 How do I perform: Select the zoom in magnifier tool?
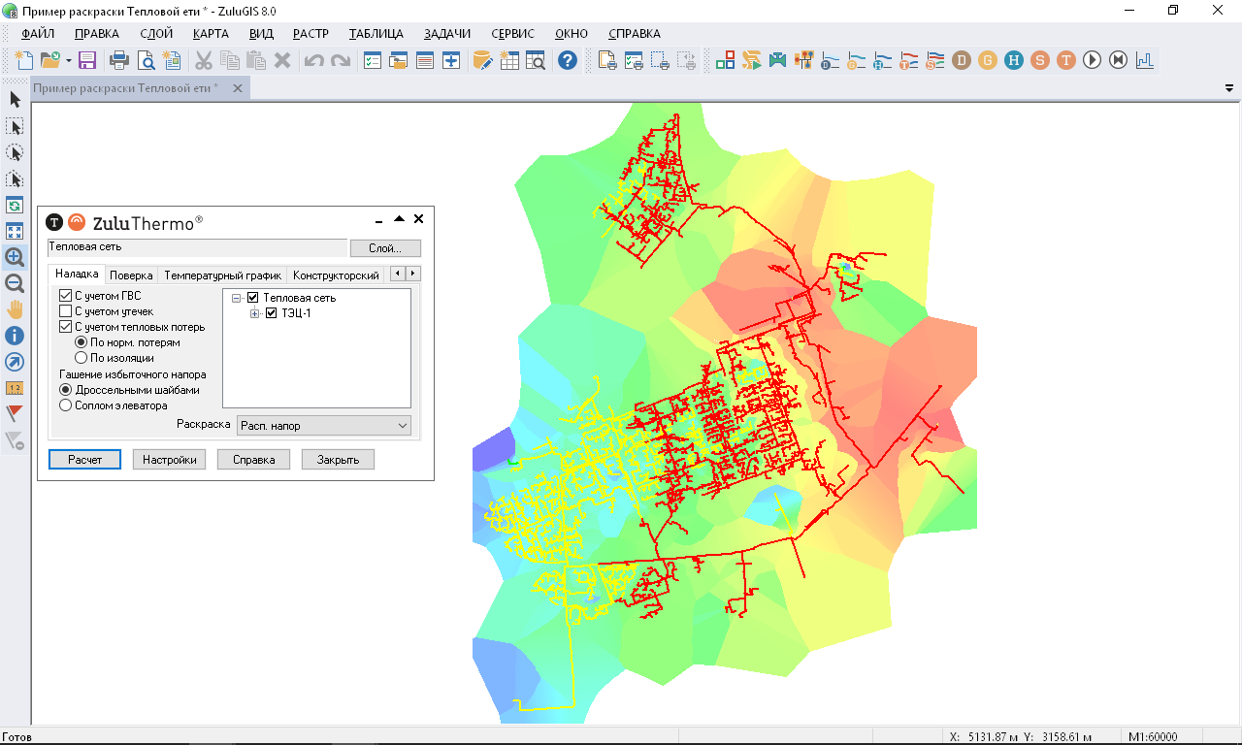(x=15, y=257)
